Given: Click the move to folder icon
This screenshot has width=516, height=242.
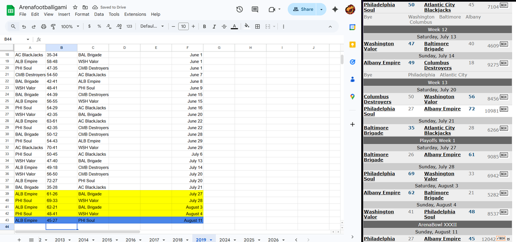Looking at the screenshot, I should [x=85, y=7].
